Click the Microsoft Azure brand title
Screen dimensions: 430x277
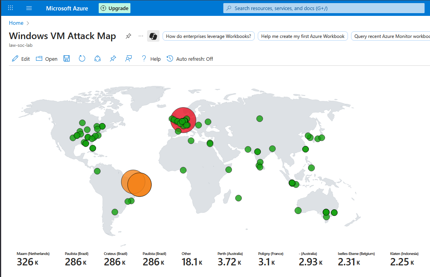[67, 8]
